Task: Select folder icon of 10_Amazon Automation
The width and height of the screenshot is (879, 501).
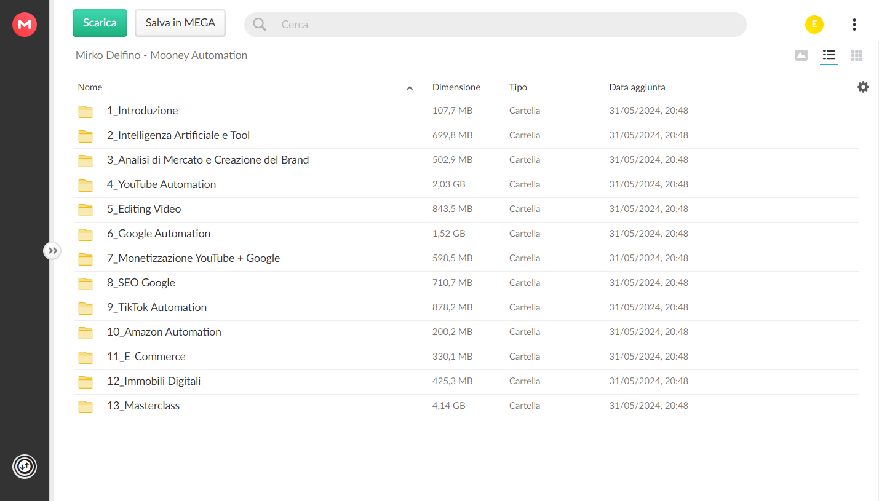Action: (x=86, y=333)
